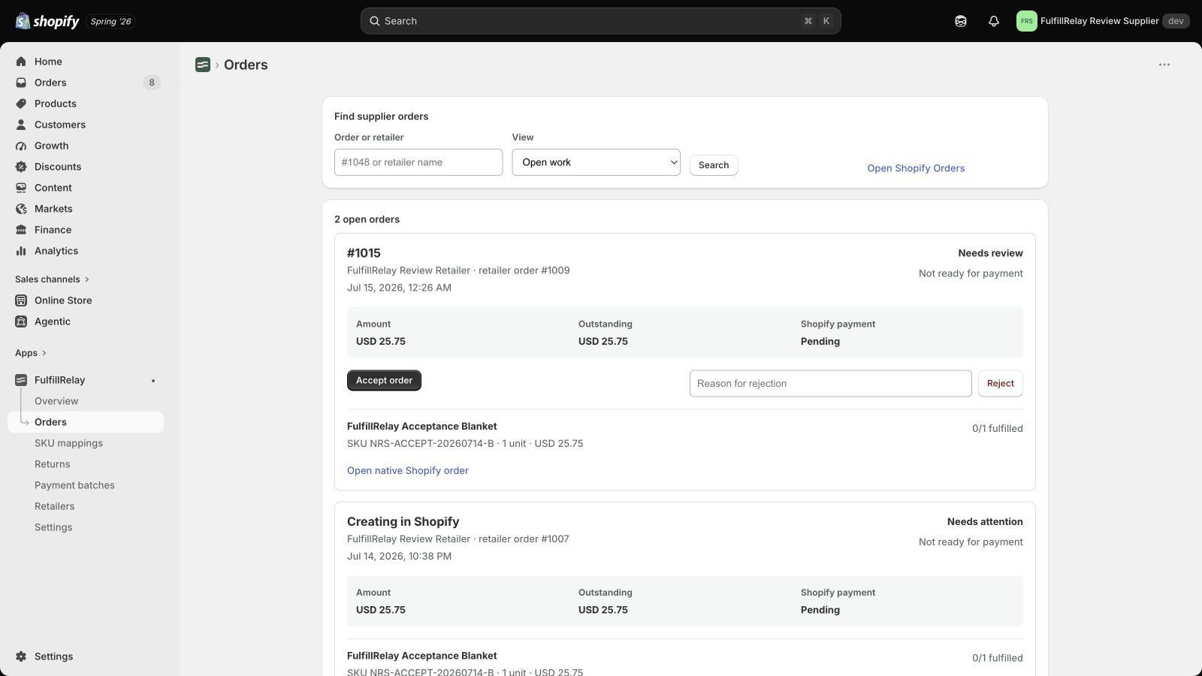Open FulfillRelay Settings sub-item
1202x676 pixels.
click(x=53, y=527)
